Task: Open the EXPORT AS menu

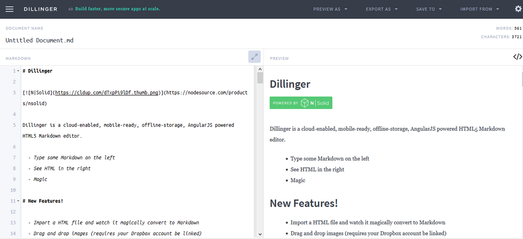Action: click(381, 9)
